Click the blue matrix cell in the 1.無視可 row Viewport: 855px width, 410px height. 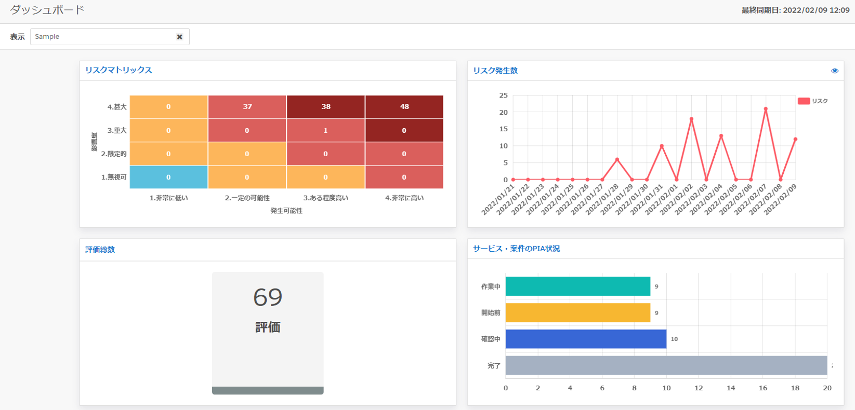[168, 177]
